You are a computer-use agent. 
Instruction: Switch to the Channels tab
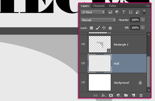(x=99, y=6)
